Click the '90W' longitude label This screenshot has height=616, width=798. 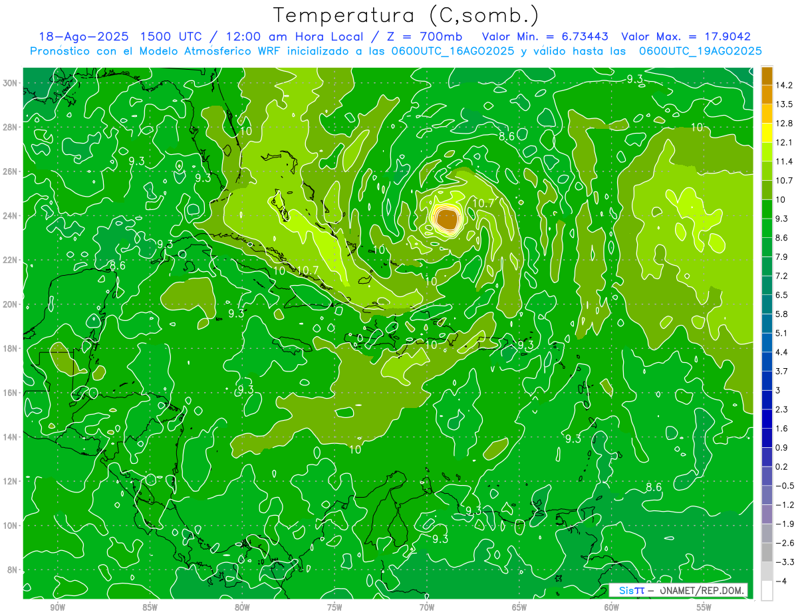click(58, 607)
